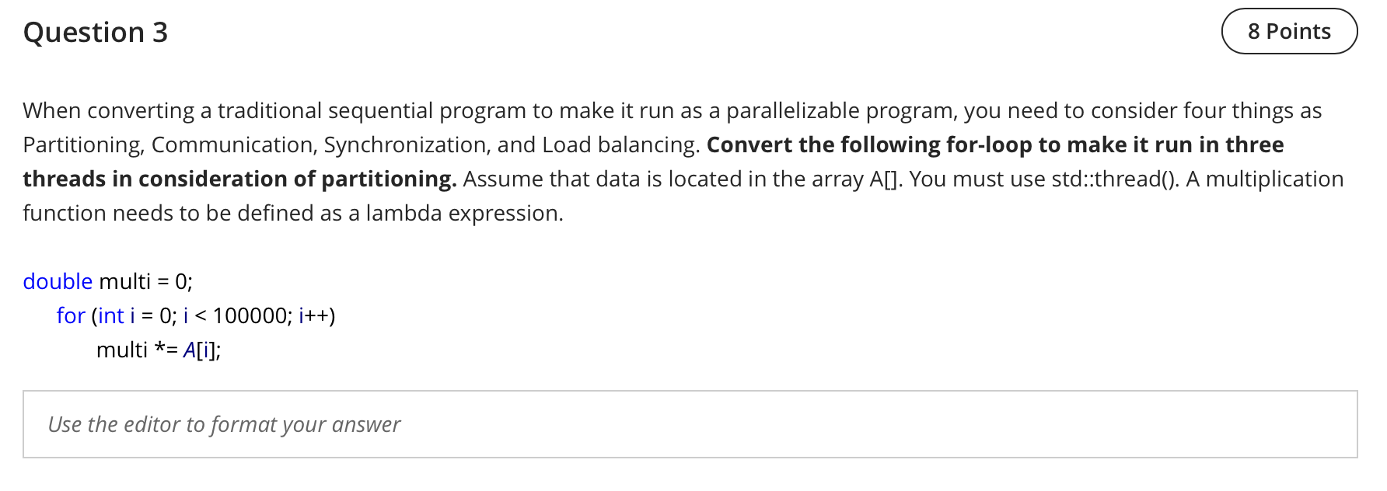Click the 'multi *= A[i];' code line
The image size is (1387, 491).
(159, 350)
